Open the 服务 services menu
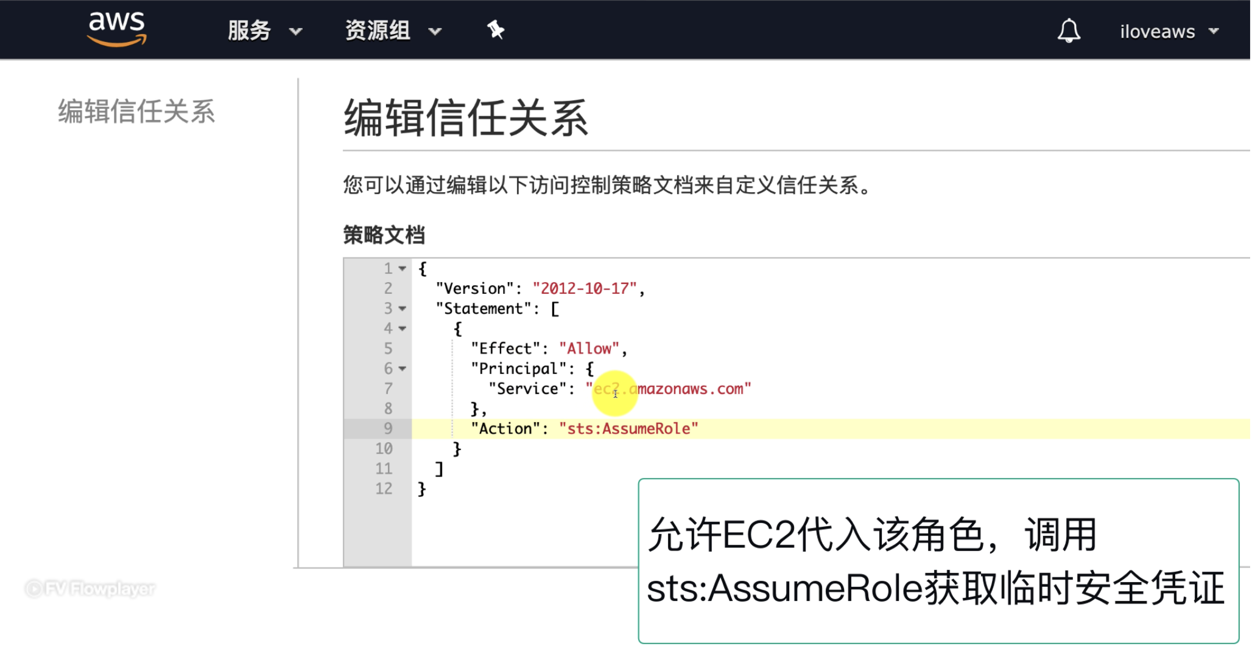Viewport: 1252px width, 652px height. point(249,30)
